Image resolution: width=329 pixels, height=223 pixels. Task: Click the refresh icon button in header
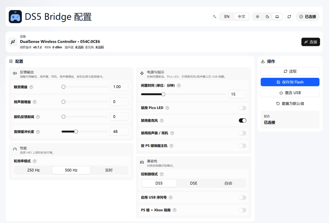[x=289, y=17]
